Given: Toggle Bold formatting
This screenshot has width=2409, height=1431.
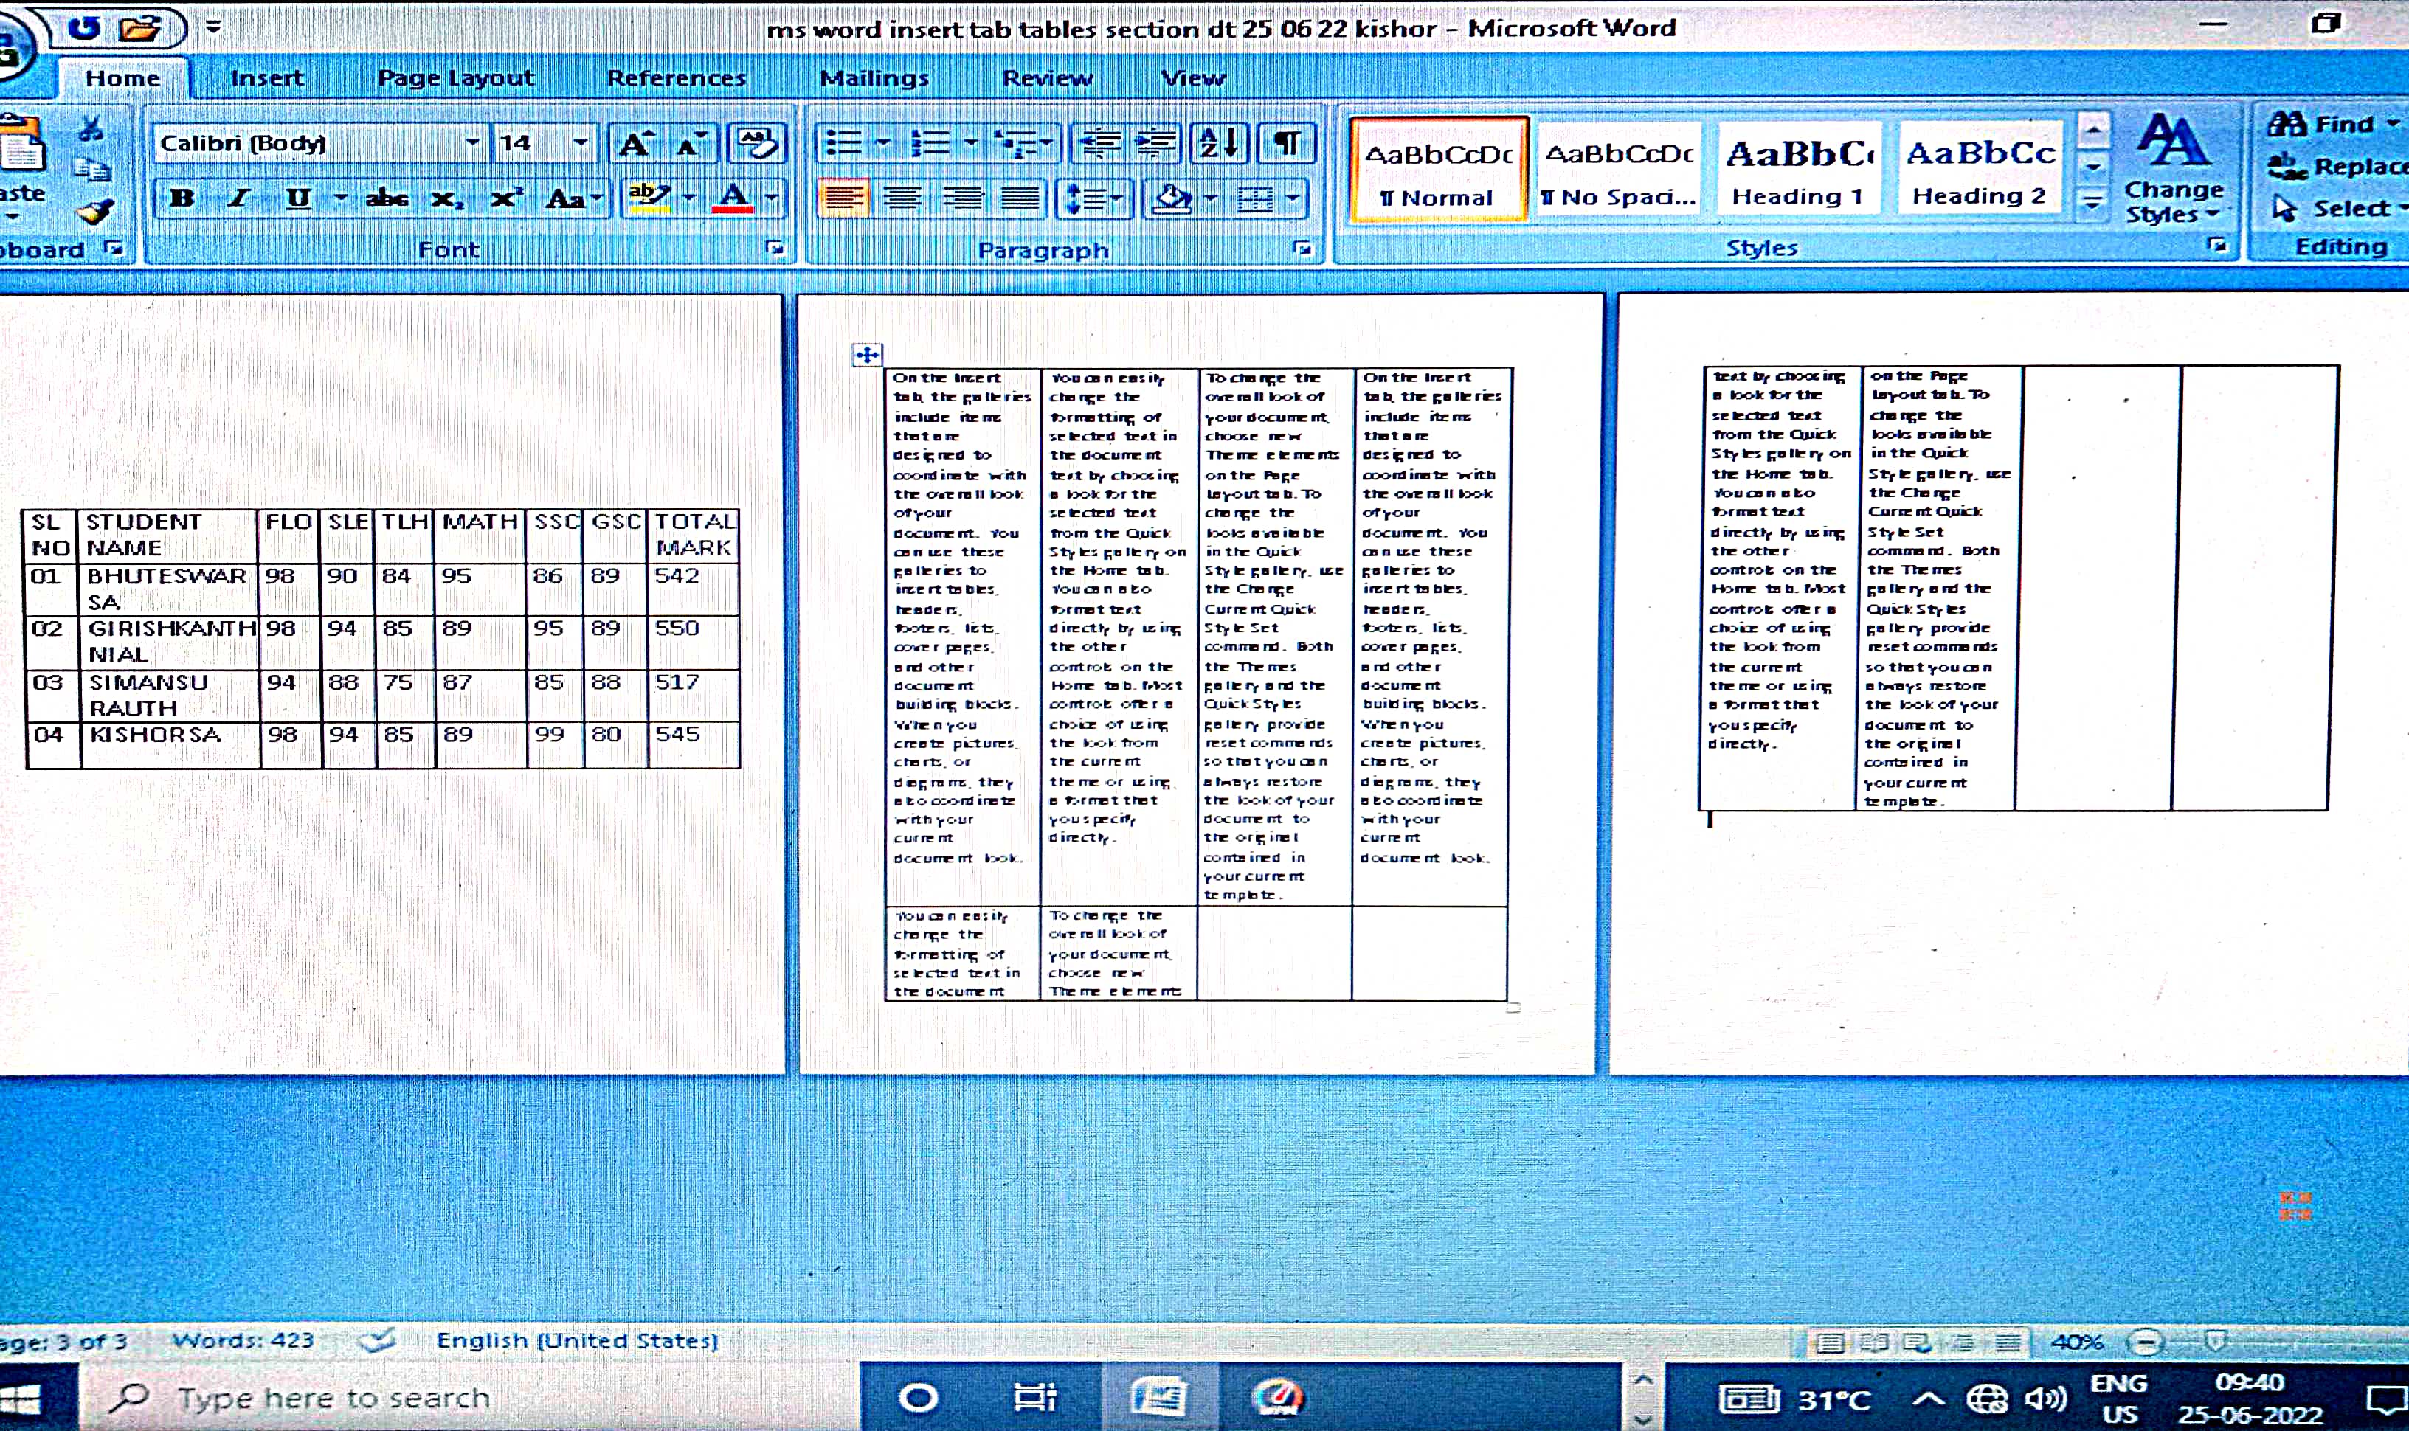Looking at the screenshot, I should pyautogui.click(x=182, y=198).
